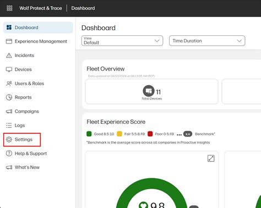261x208 pixels.
Task: Click the Reports pie chart icon
Action: click(9, 97)
